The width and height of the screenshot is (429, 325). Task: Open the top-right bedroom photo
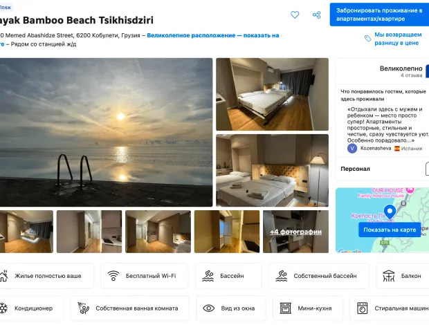(272, 94)
